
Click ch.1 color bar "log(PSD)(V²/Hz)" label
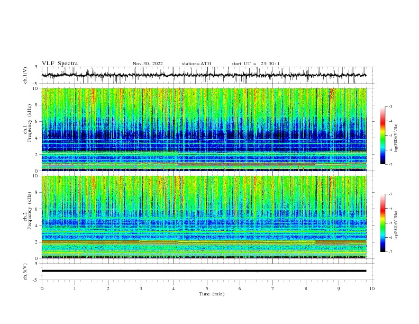[x=396, y=138]
